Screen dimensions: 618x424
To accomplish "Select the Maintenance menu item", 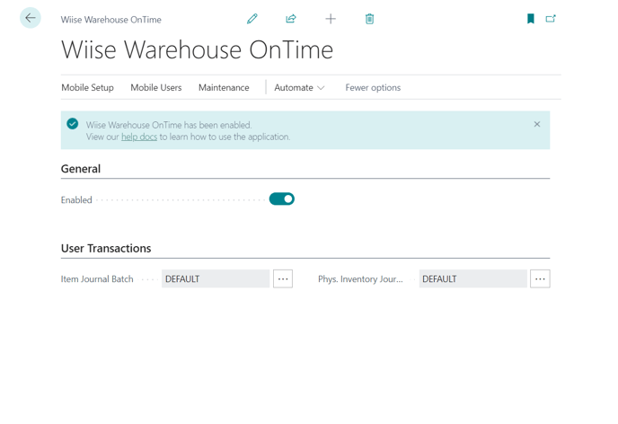I will [x=224, y=87].
